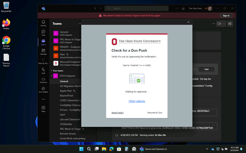Click Sign in on the error banner
This screenshot has width=246, height=153.
[226, 15]
